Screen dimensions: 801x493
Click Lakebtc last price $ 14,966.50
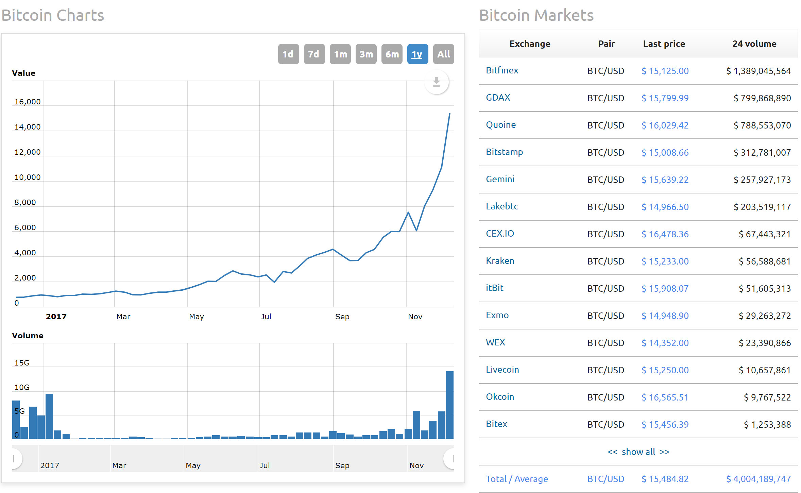(x=665, y=207)
